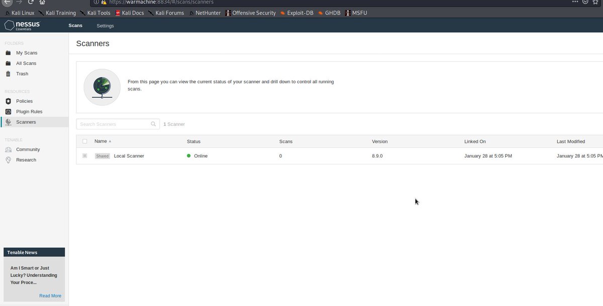Viewport: 603px width, 306px height.
Task: Open Kali Training bookmark
Action: tap(57, 13)
